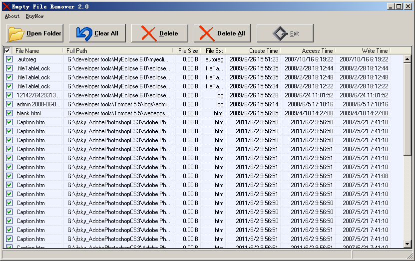This screenshot has width=415, height=261.
Task: Click the 0.00 B size in blank.html row
Action: 190,113
